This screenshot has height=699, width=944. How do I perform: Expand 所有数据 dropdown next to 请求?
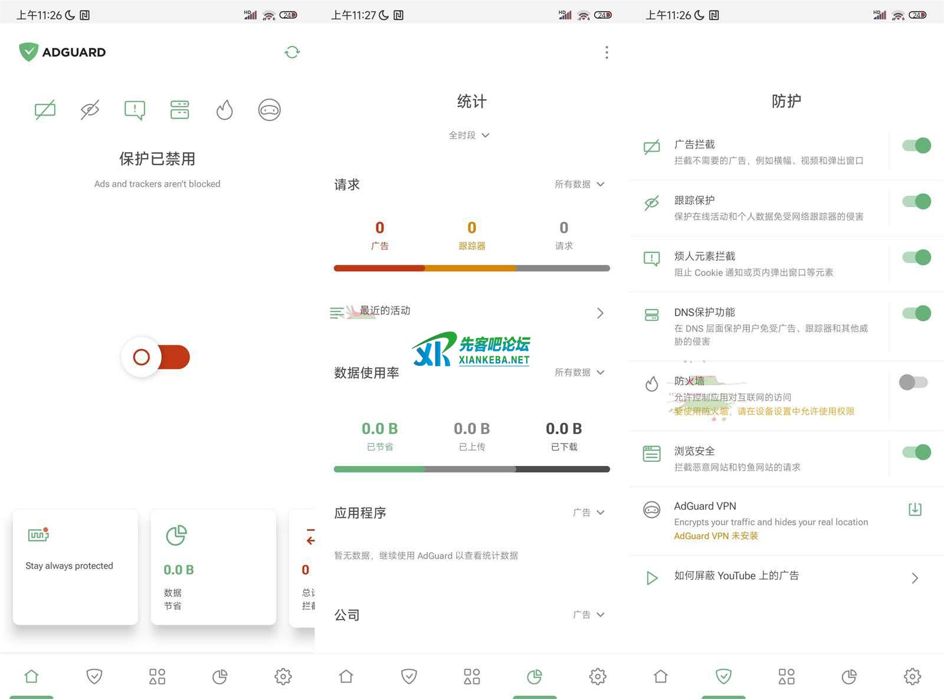[x=579, y=185]
